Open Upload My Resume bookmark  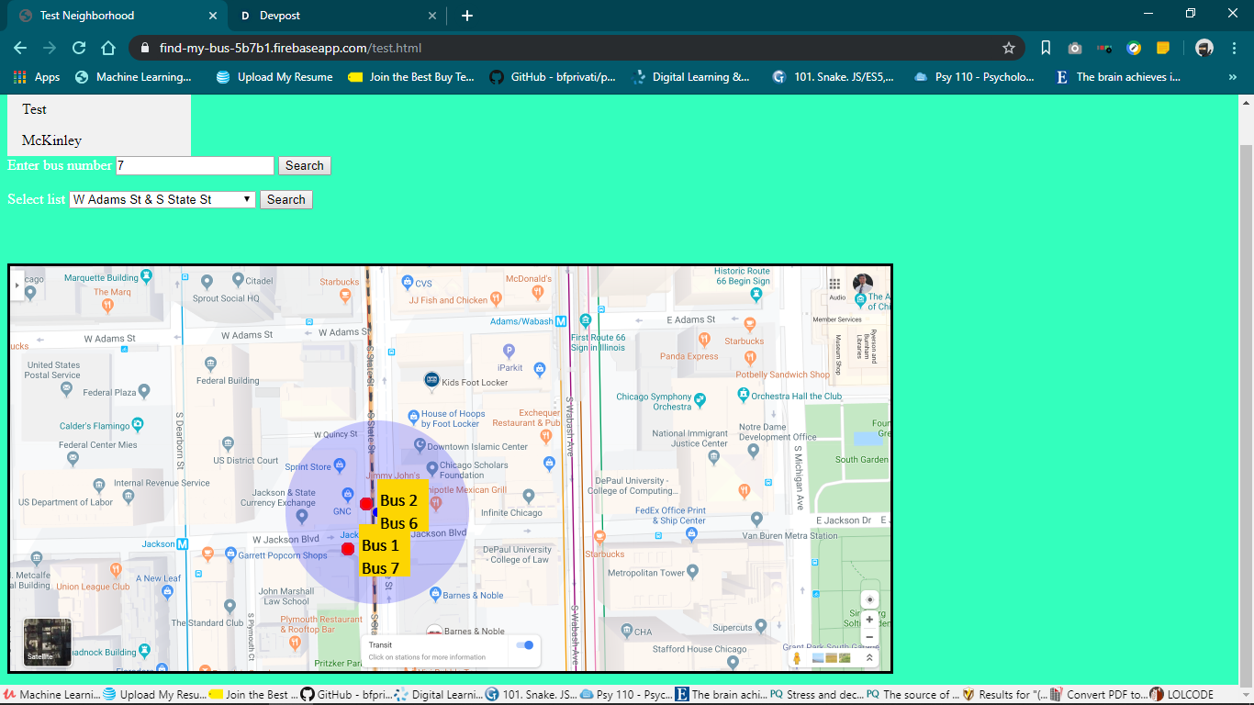click(x=274, y=77)
